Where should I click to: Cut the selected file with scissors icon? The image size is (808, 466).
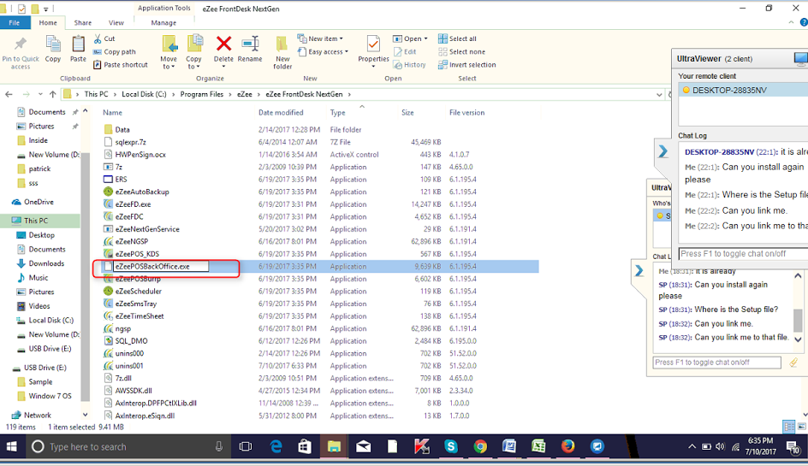pyautogui.click(x=104, y=38)
